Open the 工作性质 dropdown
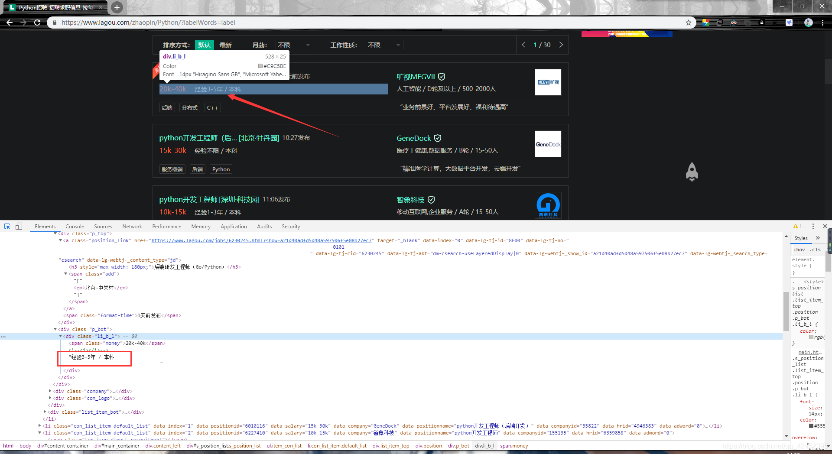The width and height of the screenshot is (832, 454). click(x=384, y=45)
